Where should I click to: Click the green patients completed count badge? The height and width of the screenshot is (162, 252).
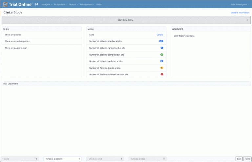pyautogui.click(x=162, y=55)
